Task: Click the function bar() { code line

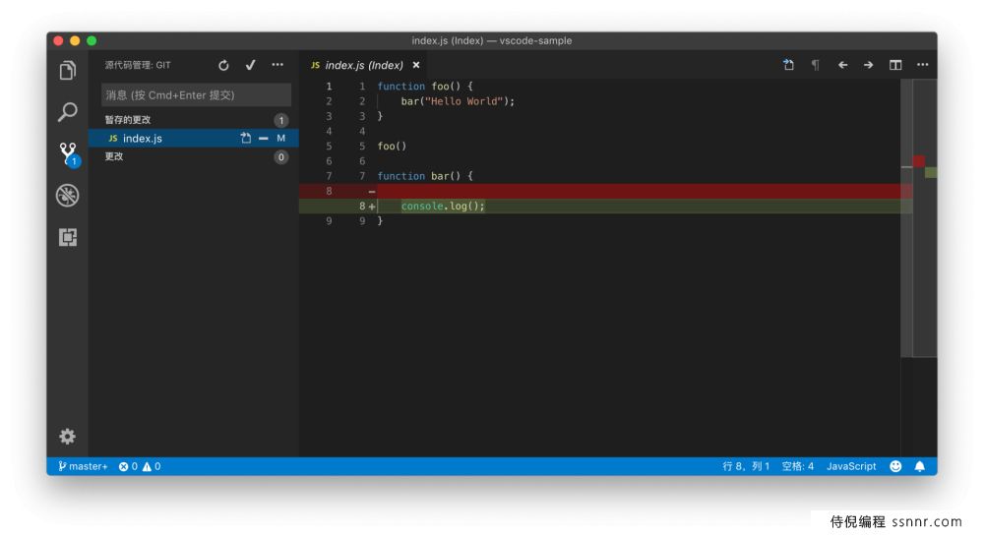Action: click(425, 176)
